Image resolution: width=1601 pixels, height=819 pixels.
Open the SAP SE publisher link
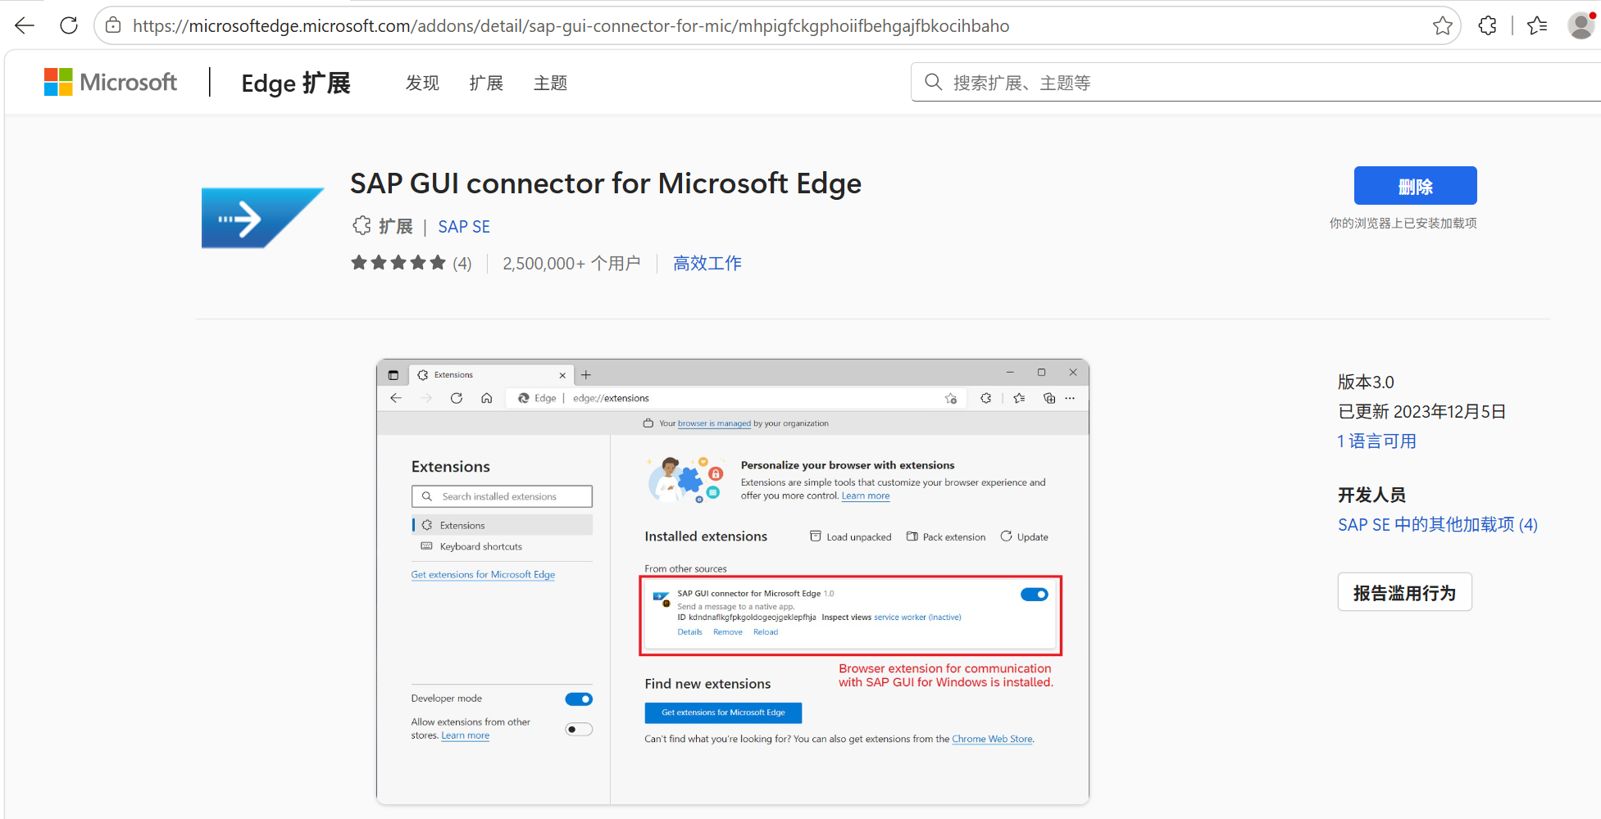coord(464,227)
